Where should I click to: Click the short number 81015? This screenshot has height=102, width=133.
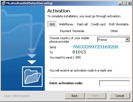click(x=79, y=52)
